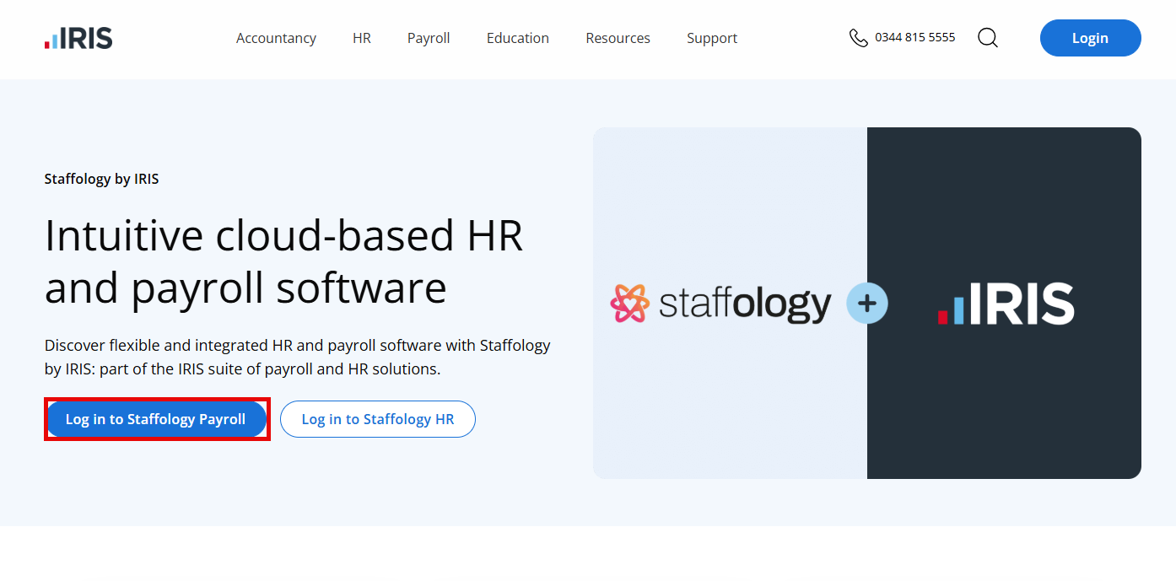The width and height of the screenshot is (1176, 581).
Task: Open the HR menu
Action: tap(362, 38)
